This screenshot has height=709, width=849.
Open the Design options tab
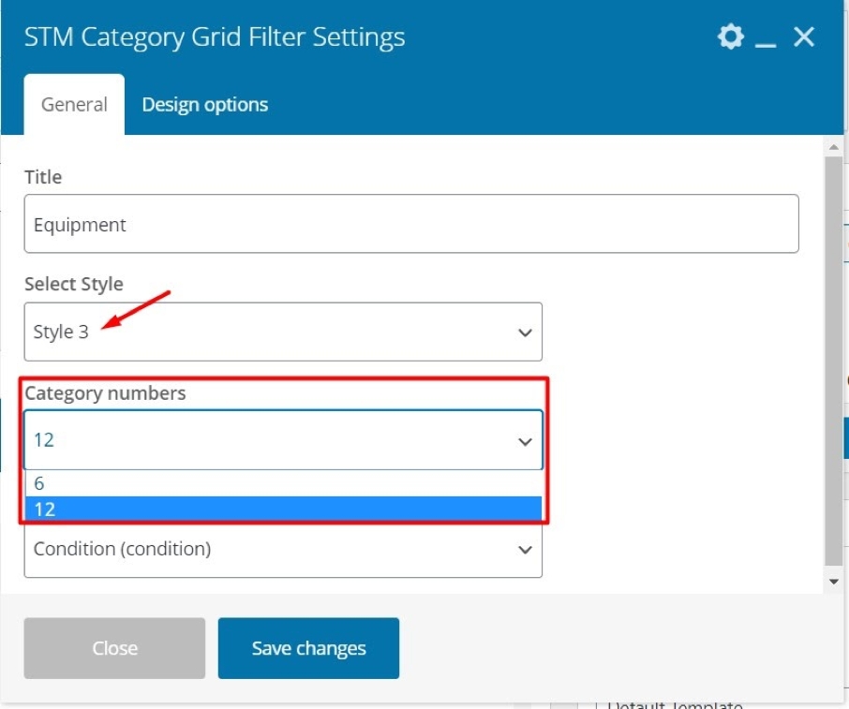(204, 104)
